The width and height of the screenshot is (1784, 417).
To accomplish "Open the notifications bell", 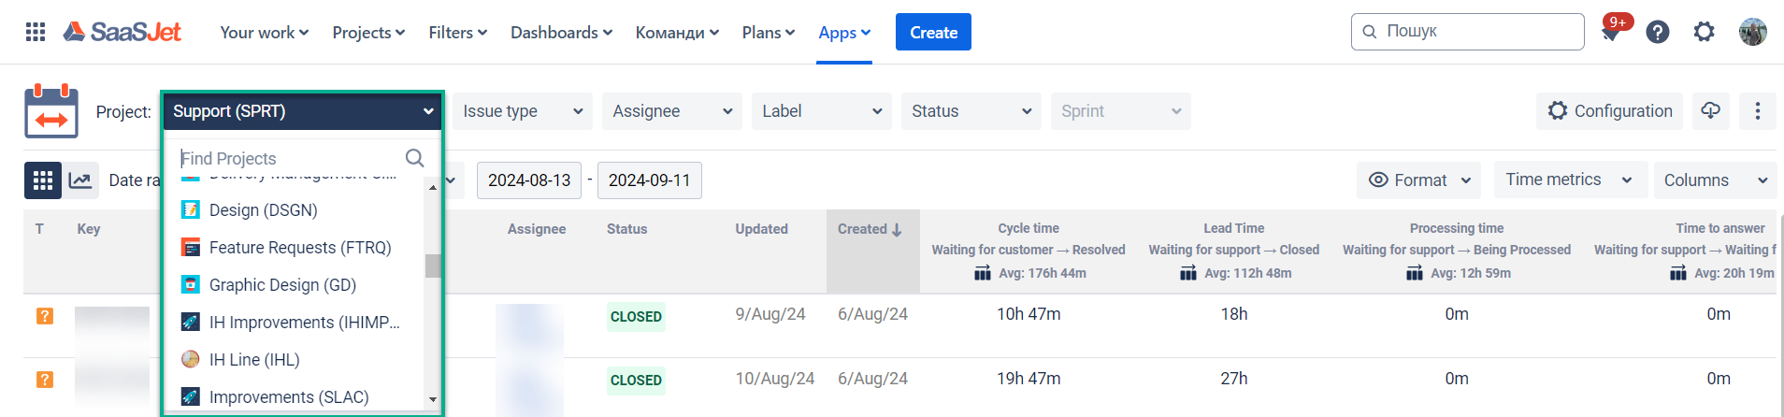I will coord(1610,33).
